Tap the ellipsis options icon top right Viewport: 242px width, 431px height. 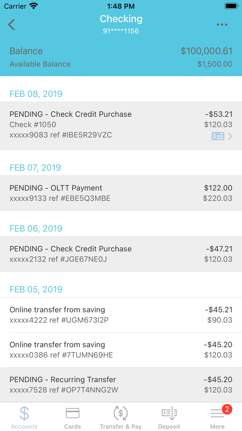point(222,24)
